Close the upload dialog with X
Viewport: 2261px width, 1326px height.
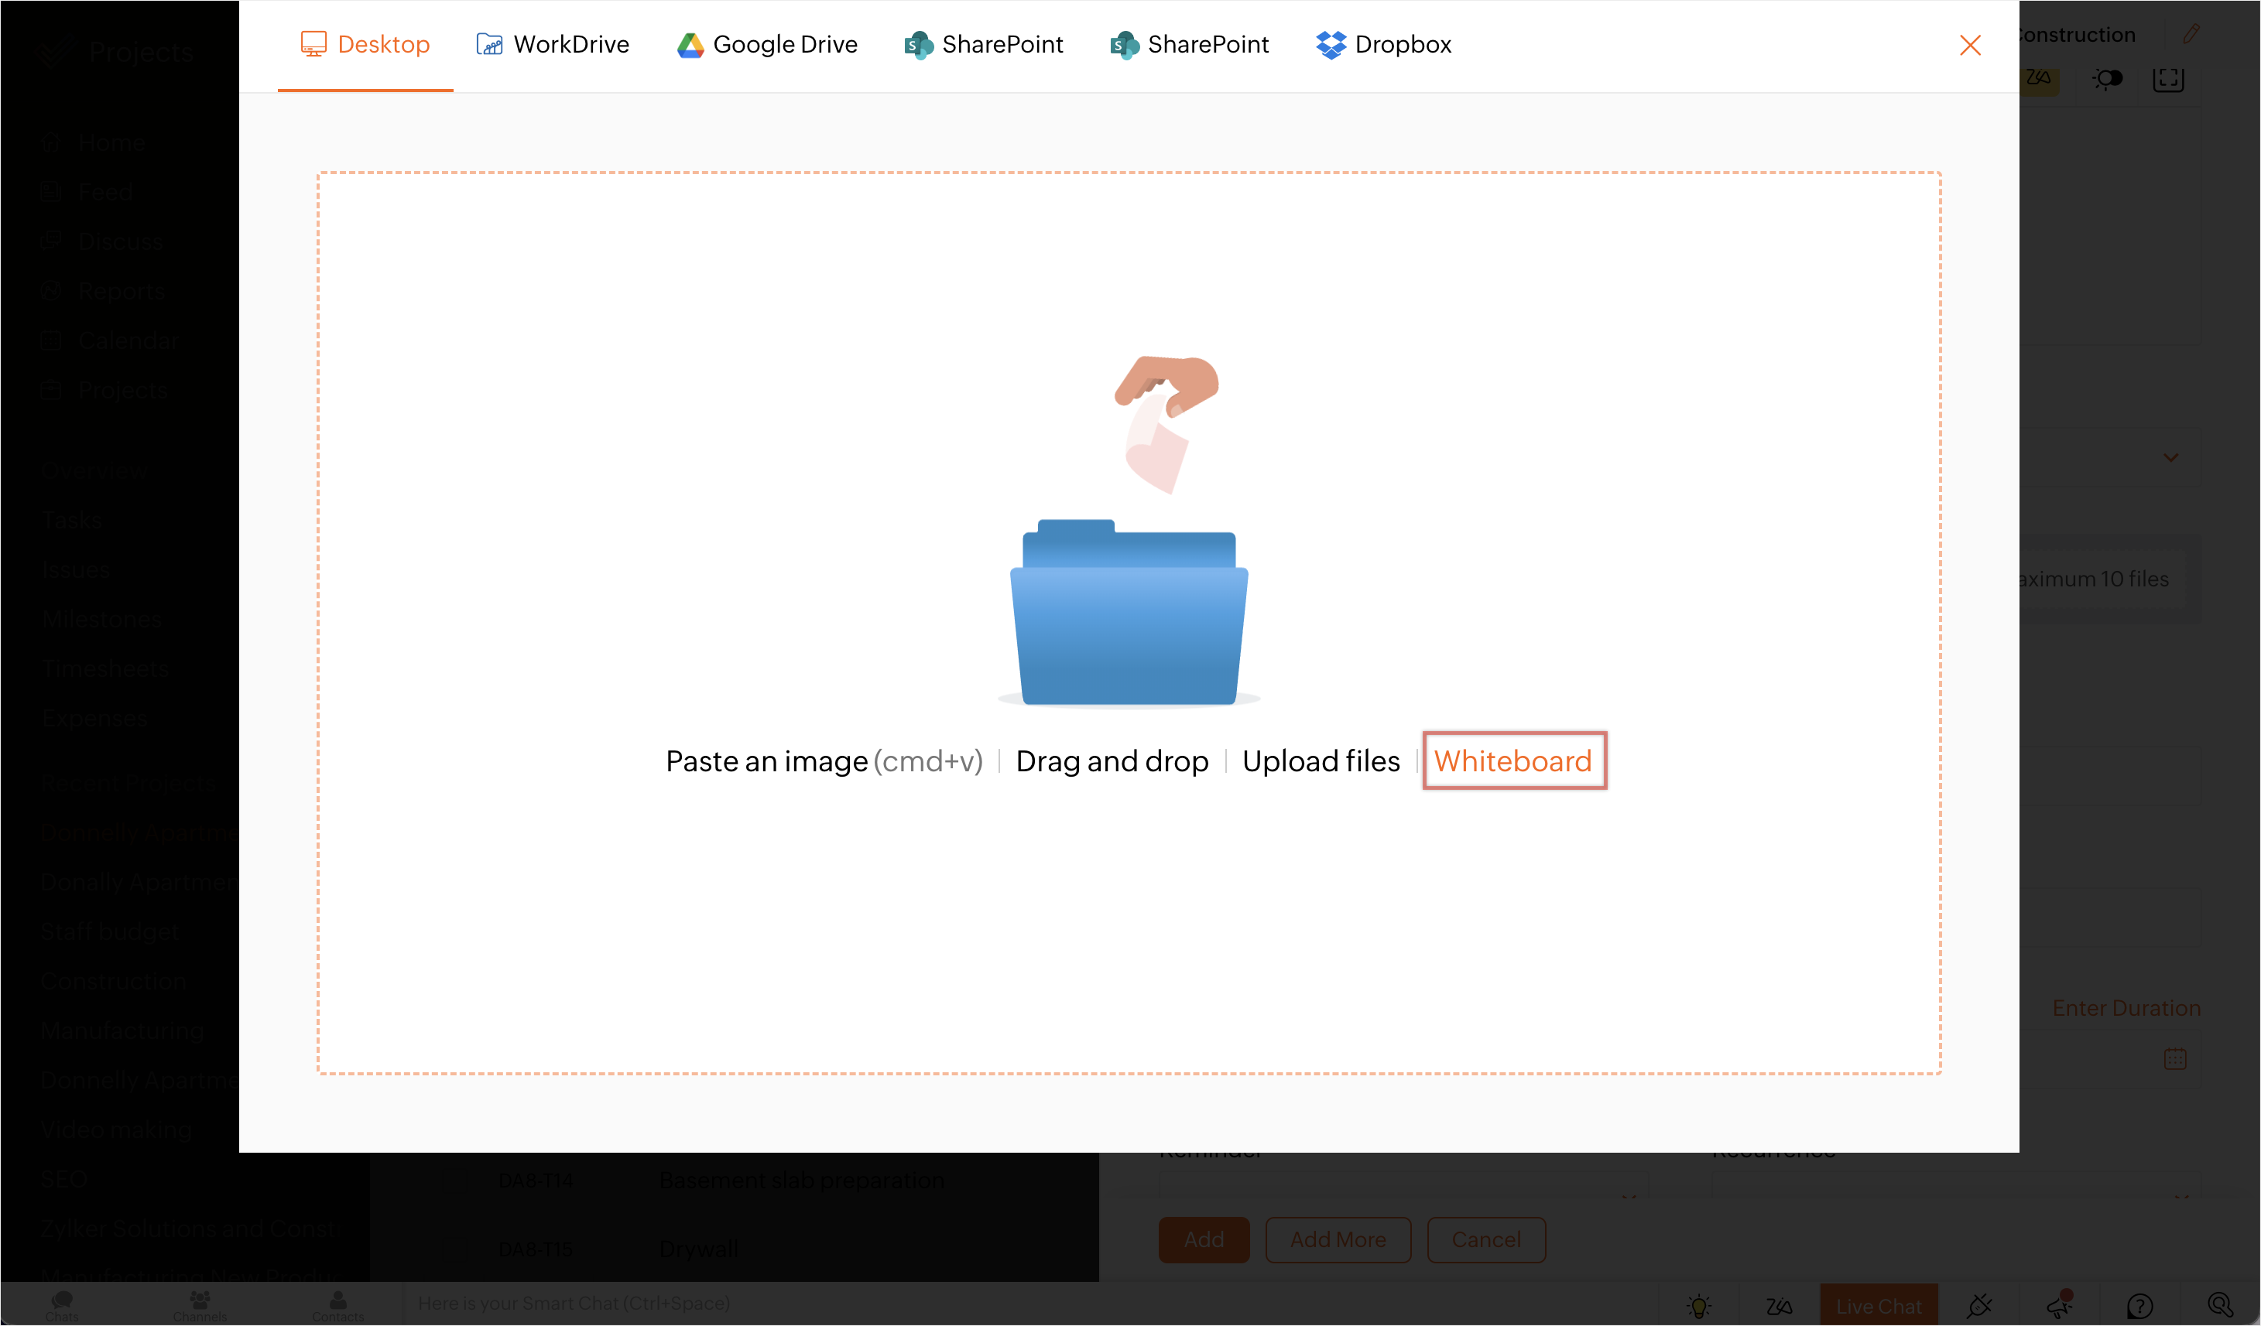click(x=1969, y=46)
